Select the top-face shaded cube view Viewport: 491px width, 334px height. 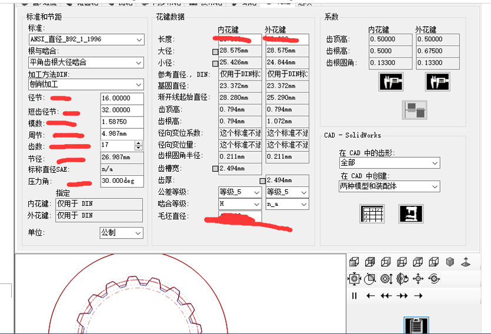417,262
